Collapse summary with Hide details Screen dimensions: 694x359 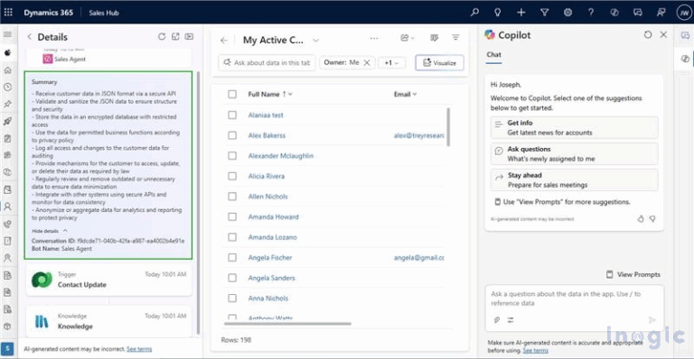[x=50, y=231]
